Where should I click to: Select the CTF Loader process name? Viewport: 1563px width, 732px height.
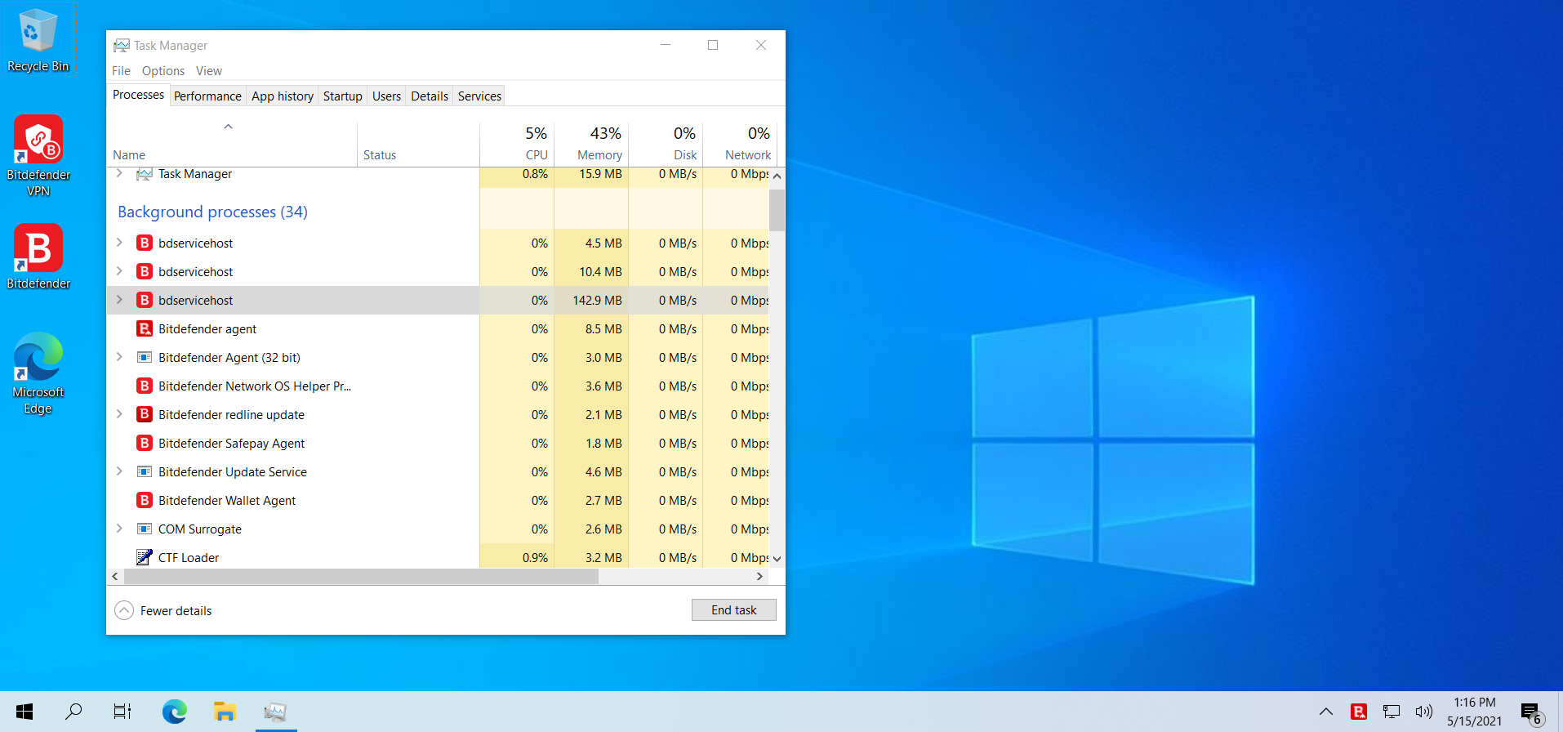click(189, 558)
